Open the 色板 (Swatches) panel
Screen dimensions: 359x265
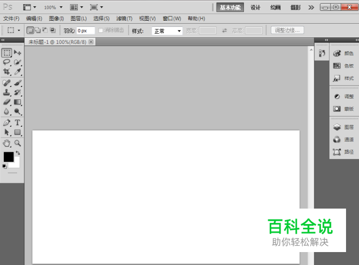pos(343,66)
